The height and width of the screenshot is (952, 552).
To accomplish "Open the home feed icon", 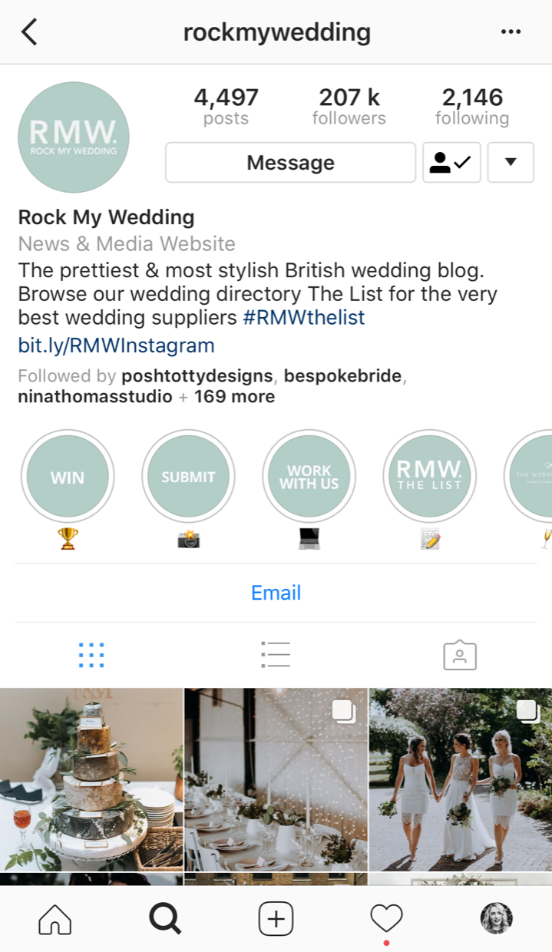I will (x=55, y=918).
